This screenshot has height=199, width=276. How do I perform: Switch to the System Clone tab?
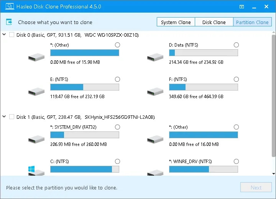pyautogui.click(x=176, y=22)
